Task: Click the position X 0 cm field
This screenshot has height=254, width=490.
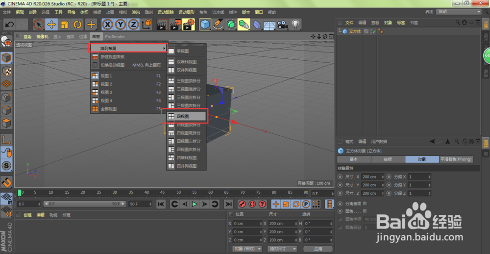Action: 248,224
